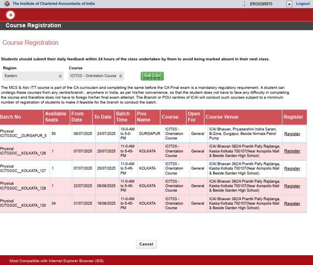Screen dimensions: 313x265
Task: Click the Open For column header
Action: 195,117
